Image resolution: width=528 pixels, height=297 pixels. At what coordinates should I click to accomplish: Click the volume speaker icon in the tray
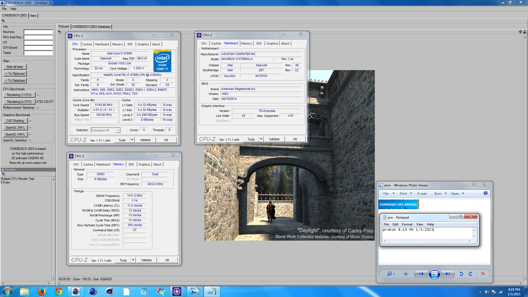pyautogui.click(x=487, y=292)
